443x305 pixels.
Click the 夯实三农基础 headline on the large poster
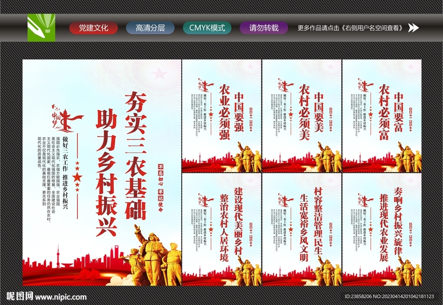[x=135, y=156]
